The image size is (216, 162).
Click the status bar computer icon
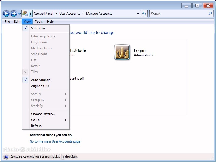6,157
